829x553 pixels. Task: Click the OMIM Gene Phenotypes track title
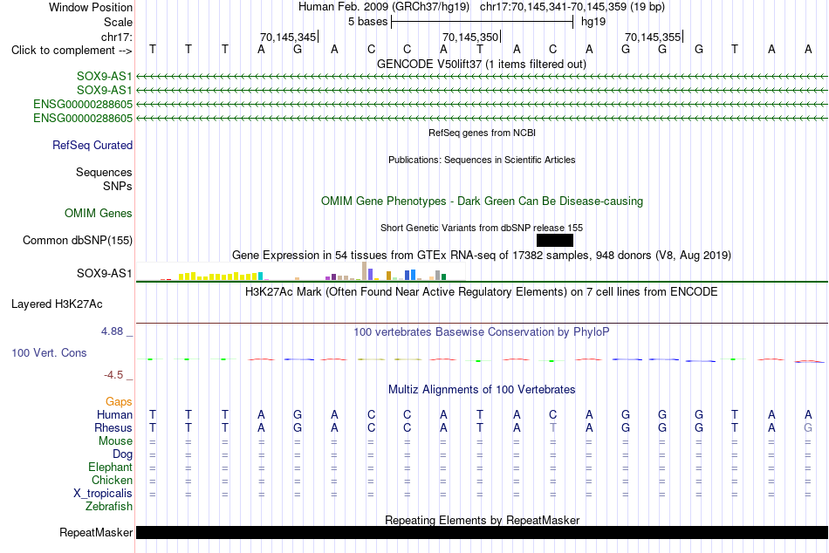click(483, 201)
